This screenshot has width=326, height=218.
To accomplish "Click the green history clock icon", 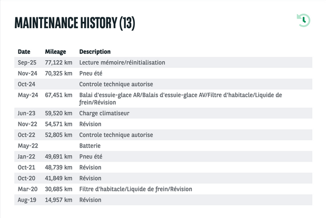I will point(304,20).
